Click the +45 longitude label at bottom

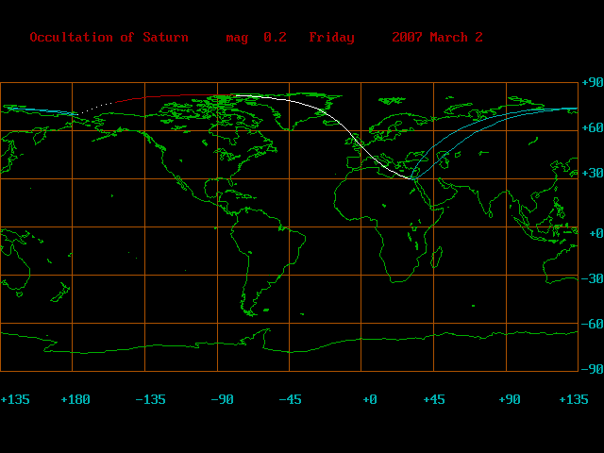click(433, 400)
